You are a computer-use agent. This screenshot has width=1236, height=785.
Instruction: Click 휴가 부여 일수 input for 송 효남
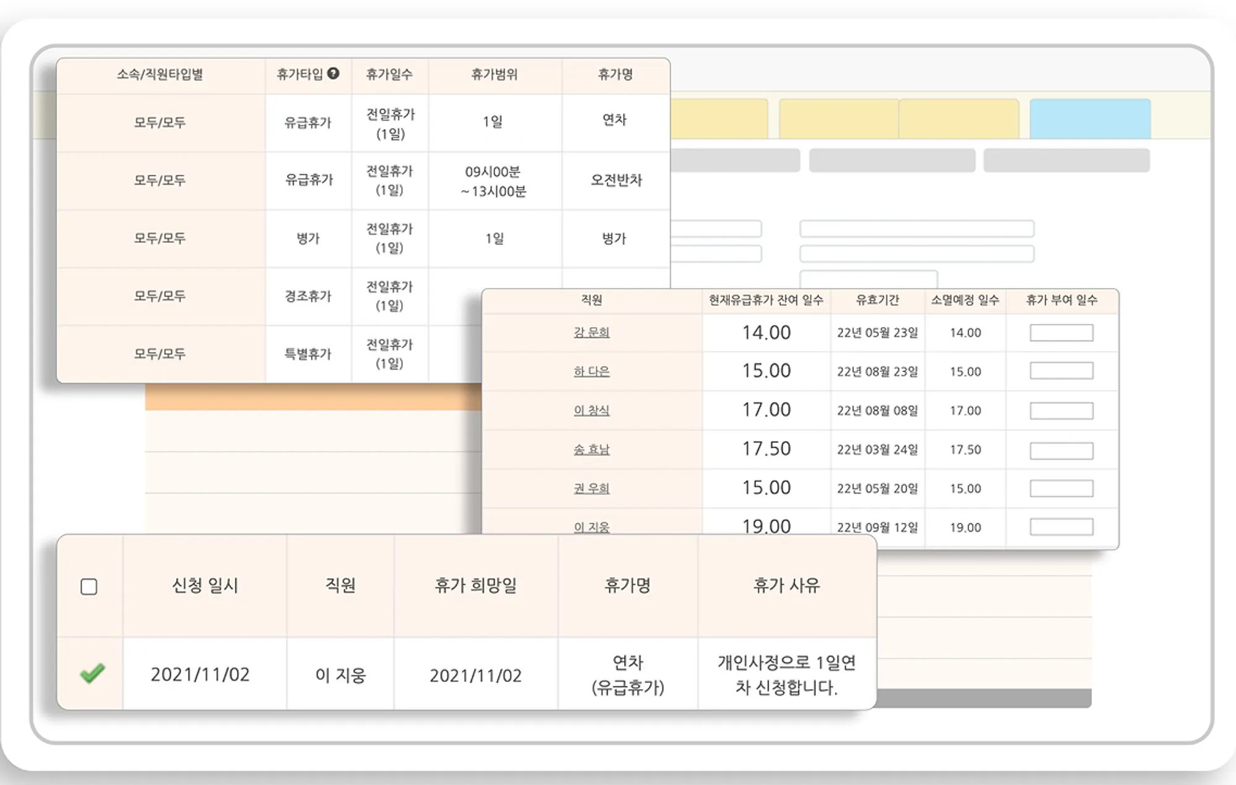(x=1061, y=450)
